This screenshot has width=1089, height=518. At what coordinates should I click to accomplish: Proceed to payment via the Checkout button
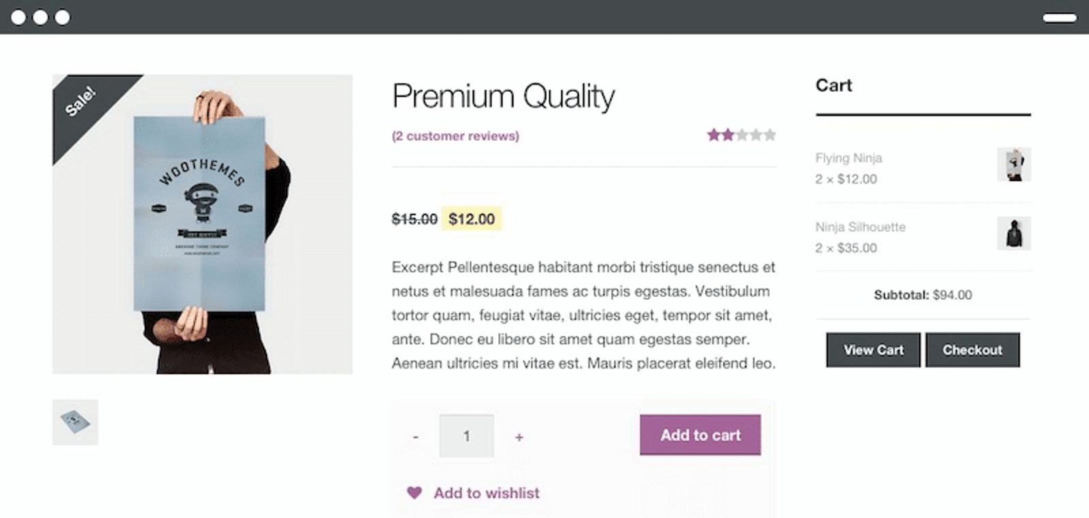(x=973, y=350)
